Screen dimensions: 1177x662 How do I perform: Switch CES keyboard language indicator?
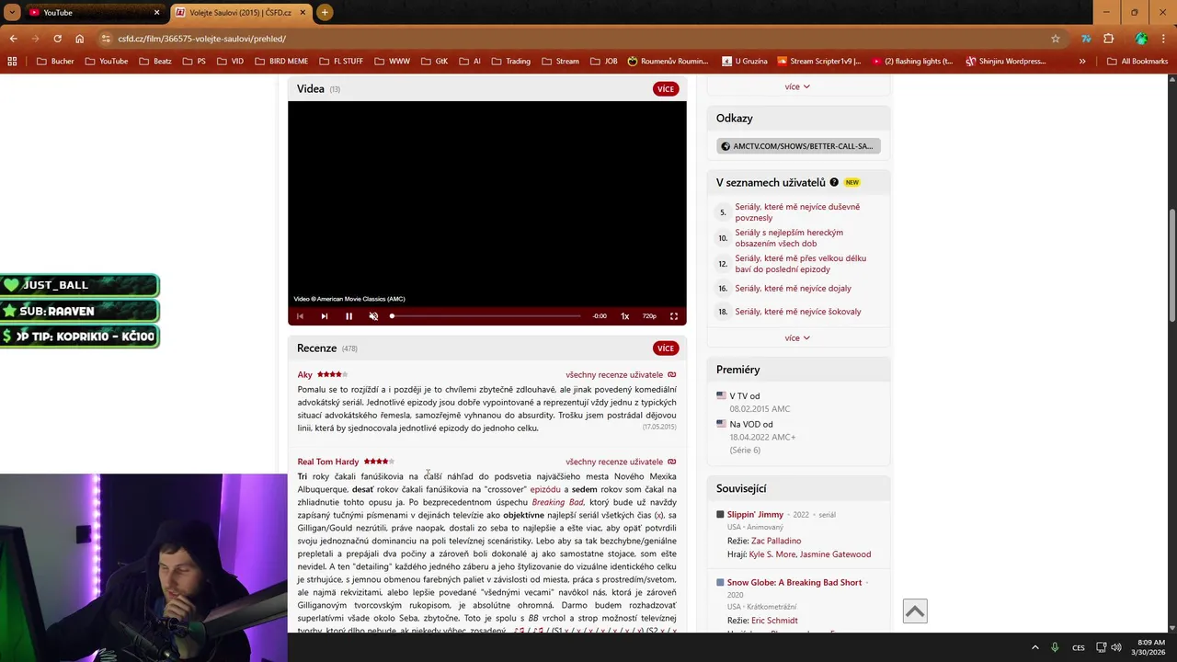point(1079,647)
